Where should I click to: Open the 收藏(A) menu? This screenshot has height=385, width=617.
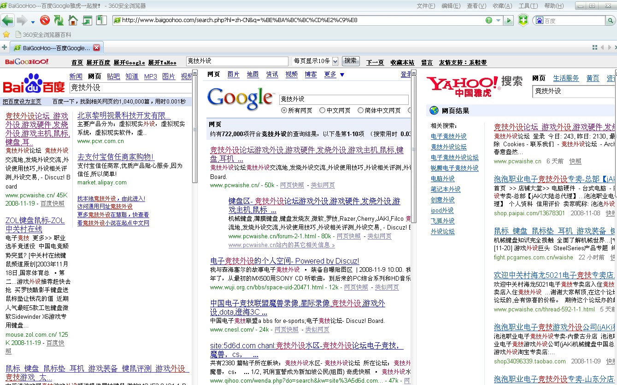(x=502, y=6)
